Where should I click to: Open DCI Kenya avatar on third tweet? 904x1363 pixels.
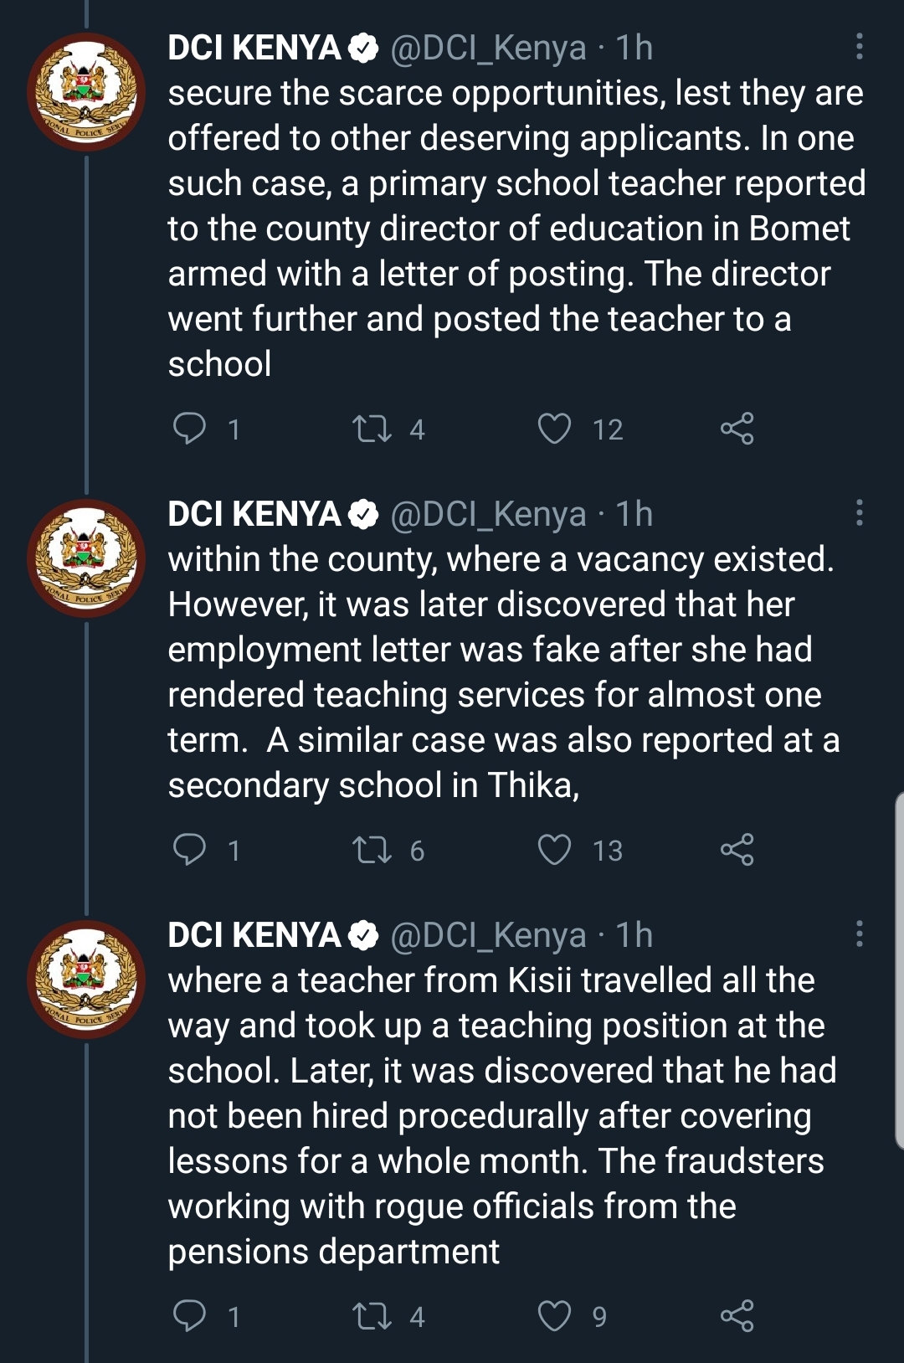click(x=86, y=980)
